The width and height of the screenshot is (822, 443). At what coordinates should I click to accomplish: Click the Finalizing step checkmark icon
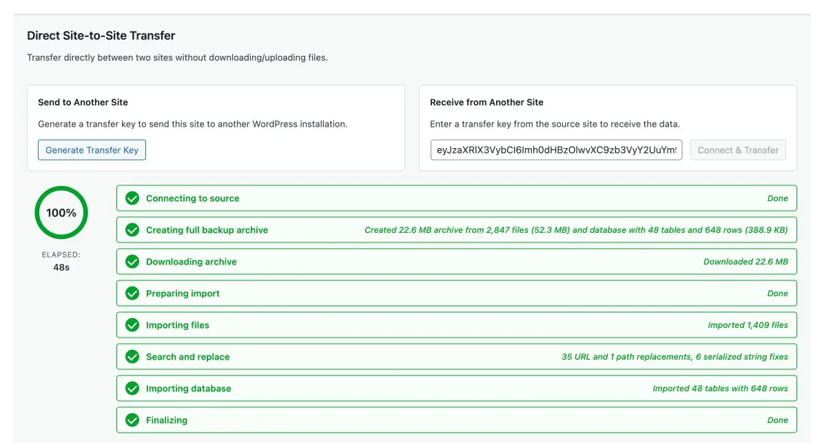(132, 420)
